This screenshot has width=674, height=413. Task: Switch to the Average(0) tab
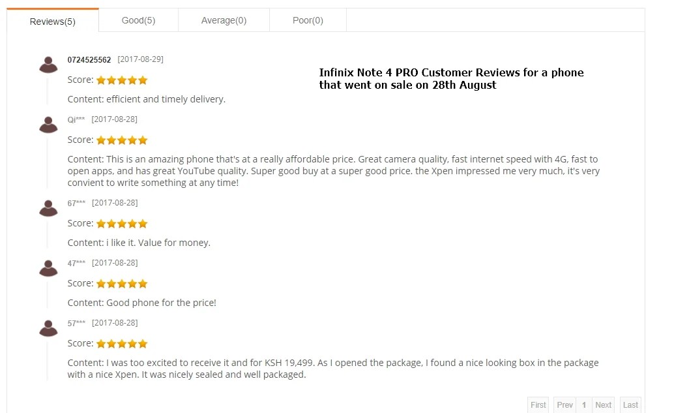point(224,20)
